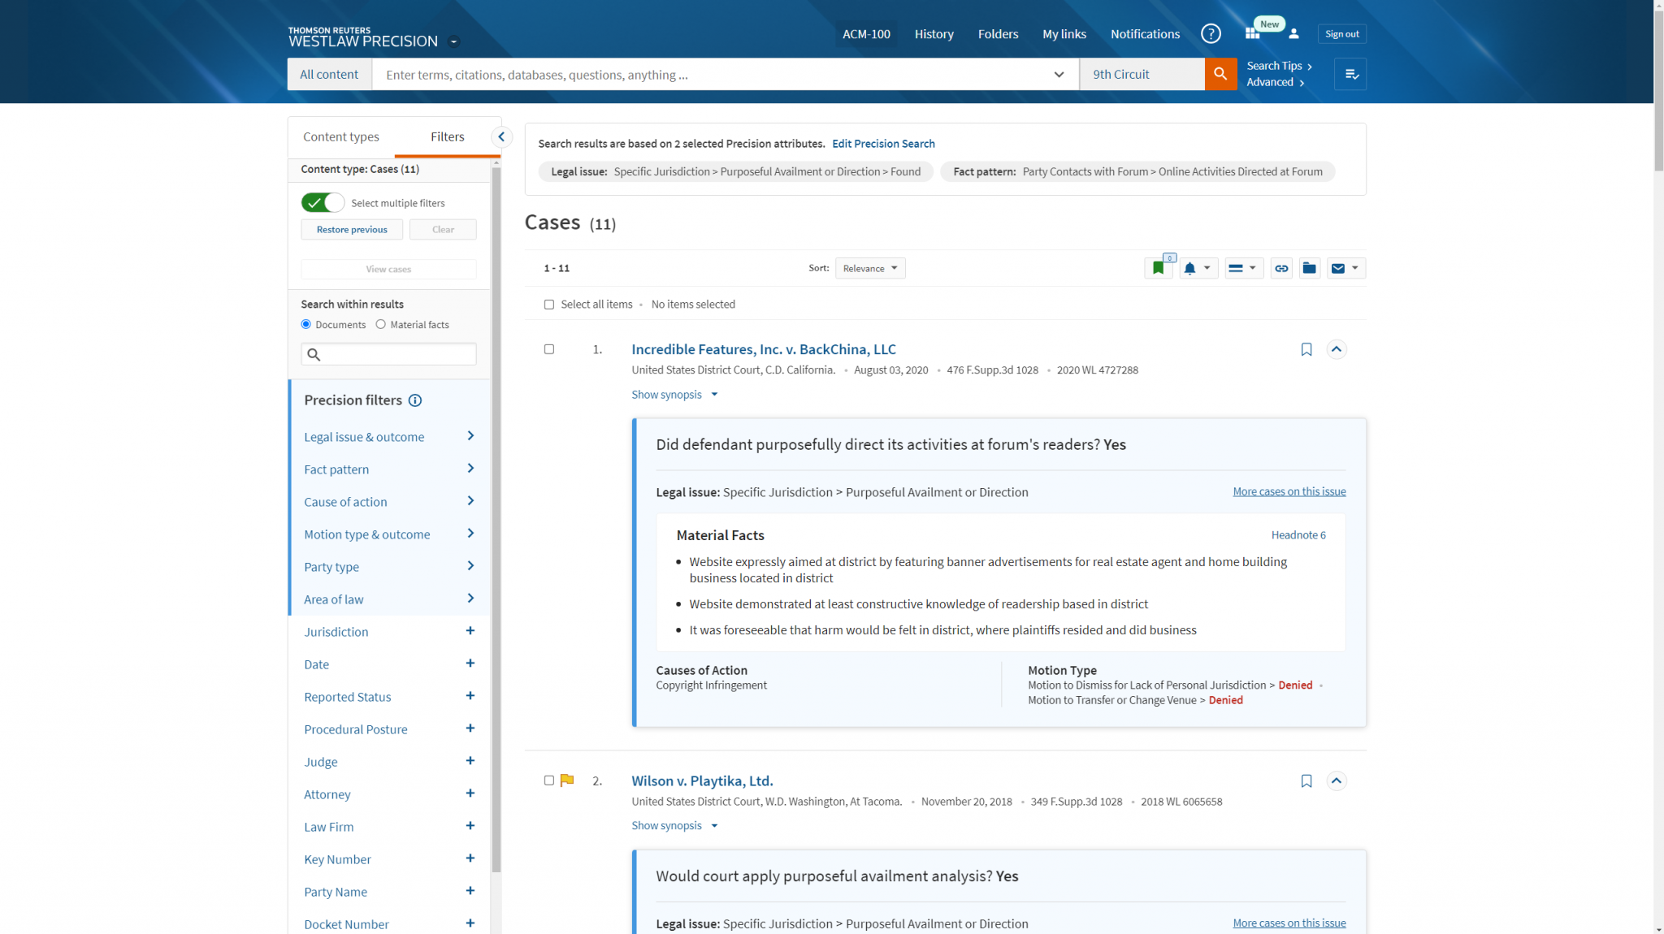1664x934 pixels.
Task: Click the filter panel vertical scrollbar
Action: (496, 520)
